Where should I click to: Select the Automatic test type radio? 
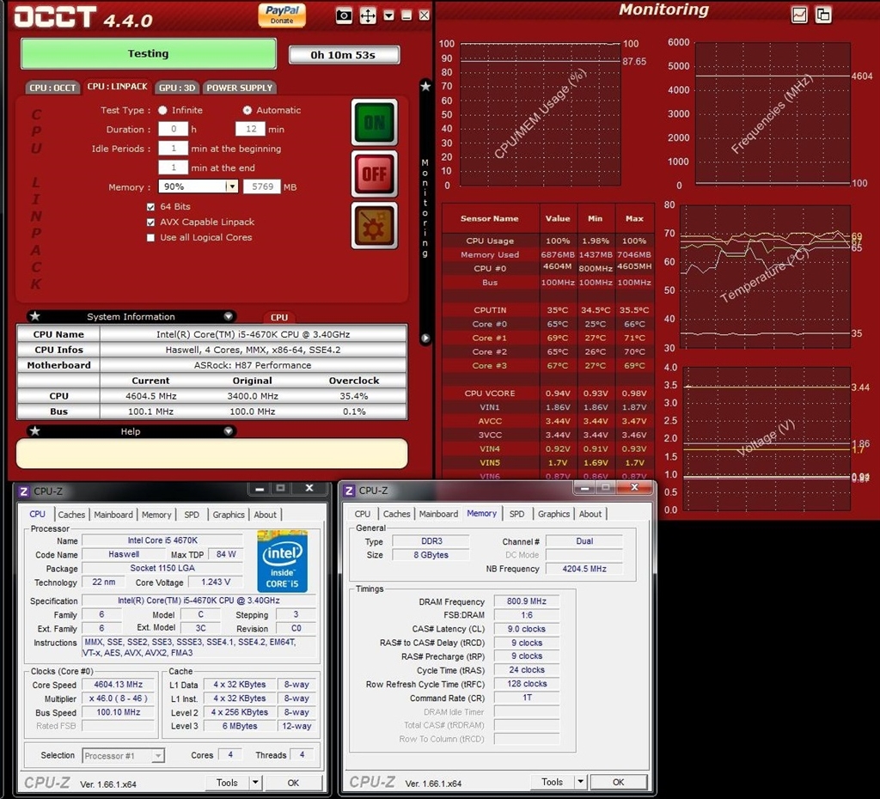pyautogui.click(x=247, y=110)
